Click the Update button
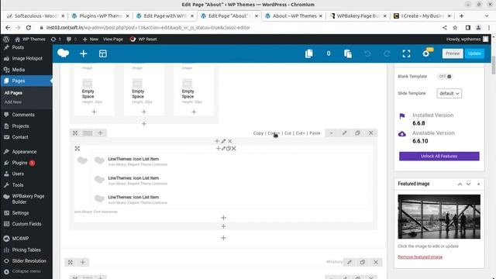This screenshot has height=279, width=496. coord(474,53)
